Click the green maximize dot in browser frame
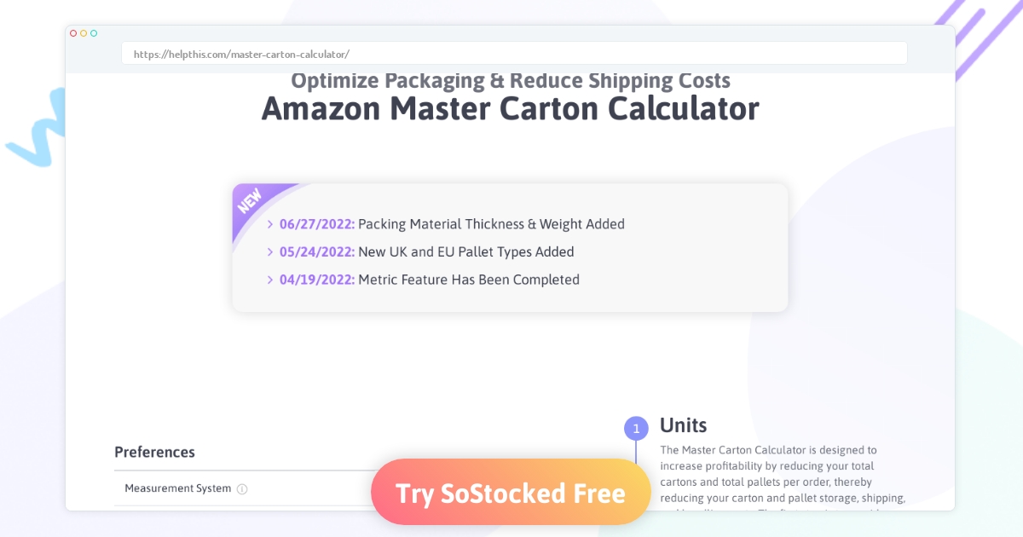Viewport: 1023px width, 537px height. (x=94, y=33)
